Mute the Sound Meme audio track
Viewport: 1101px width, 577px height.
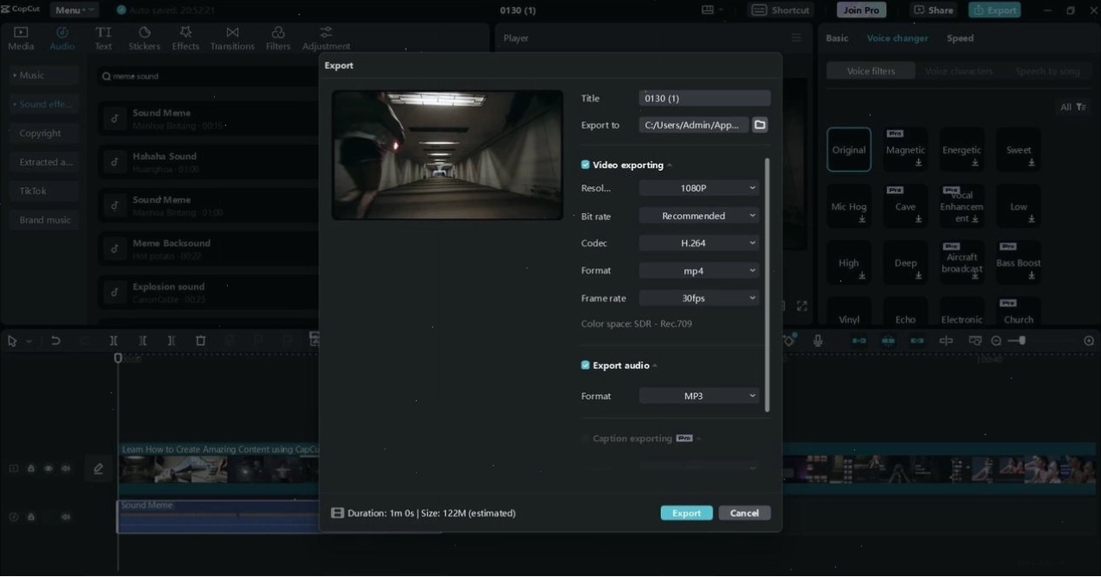pos(66,517)
